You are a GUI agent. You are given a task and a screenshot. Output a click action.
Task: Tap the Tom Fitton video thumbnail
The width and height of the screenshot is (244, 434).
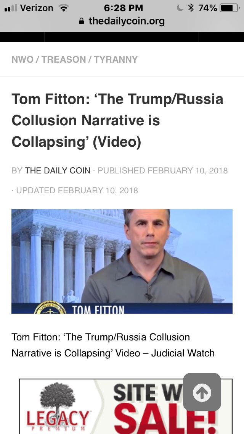122,261
